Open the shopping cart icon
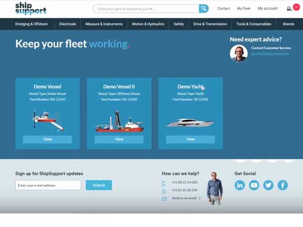This screenshot has width=303, height=227. click(289, 8)
